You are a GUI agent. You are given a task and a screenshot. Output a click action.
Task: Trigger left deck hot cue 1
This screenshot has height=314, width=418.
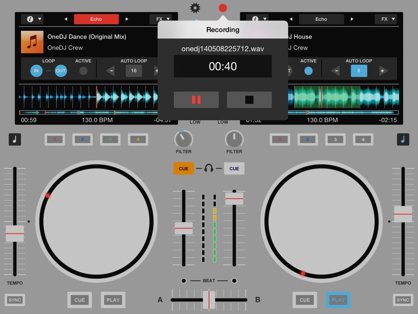[55, 139]
